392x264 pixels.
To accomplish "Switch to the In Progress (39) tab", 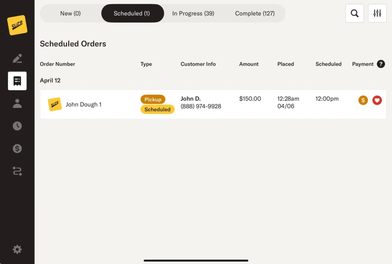I will [193, 13].
